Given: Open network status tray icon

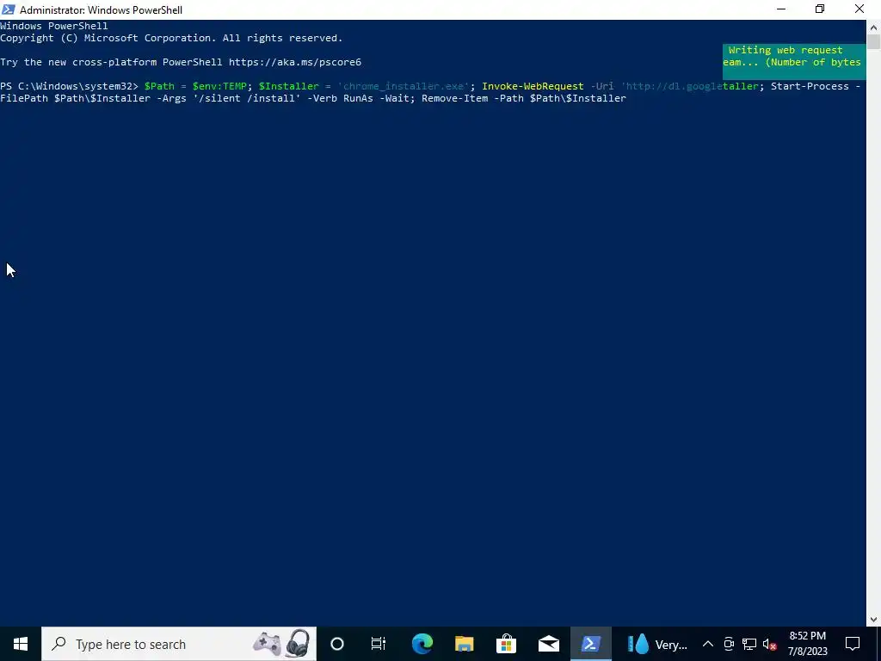Looking at the screenshot, I should (749, 644).
